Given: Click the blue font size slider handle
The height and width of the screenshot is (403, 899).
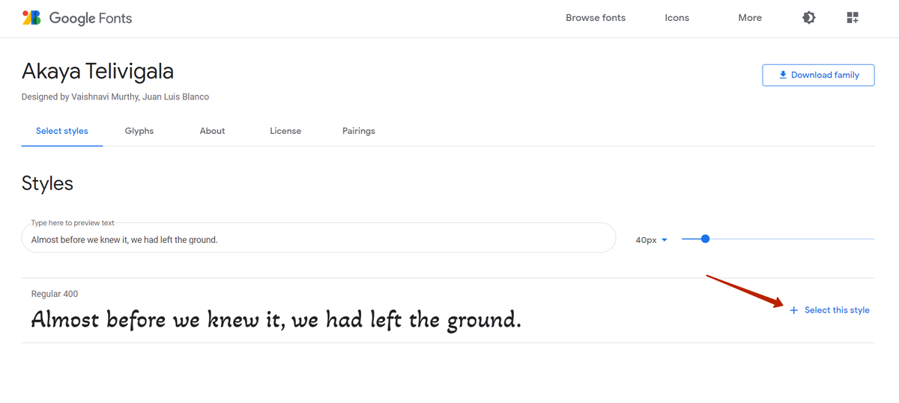Looking at the screenshot, I should (705, 239).
